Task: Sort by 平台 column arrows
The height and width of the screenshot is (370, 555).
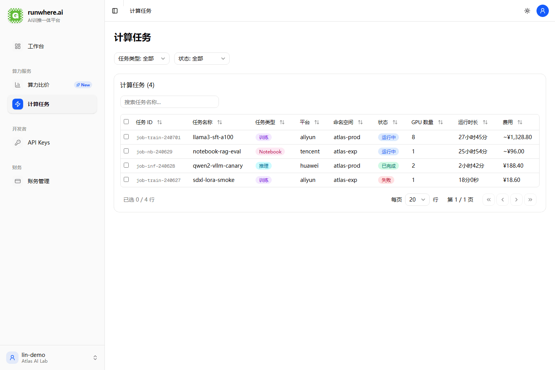Action: tap(317, 122)
